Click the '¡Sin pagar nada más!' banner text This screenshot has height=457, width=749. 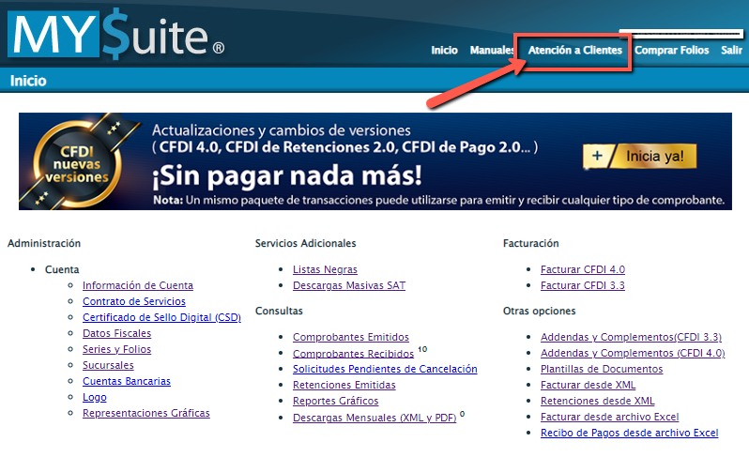pyautogui.click(x=286, y=175)
